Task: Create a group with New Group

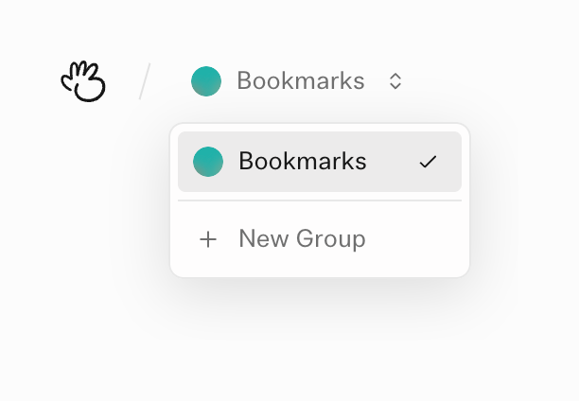Action: (x=301, y=239)
